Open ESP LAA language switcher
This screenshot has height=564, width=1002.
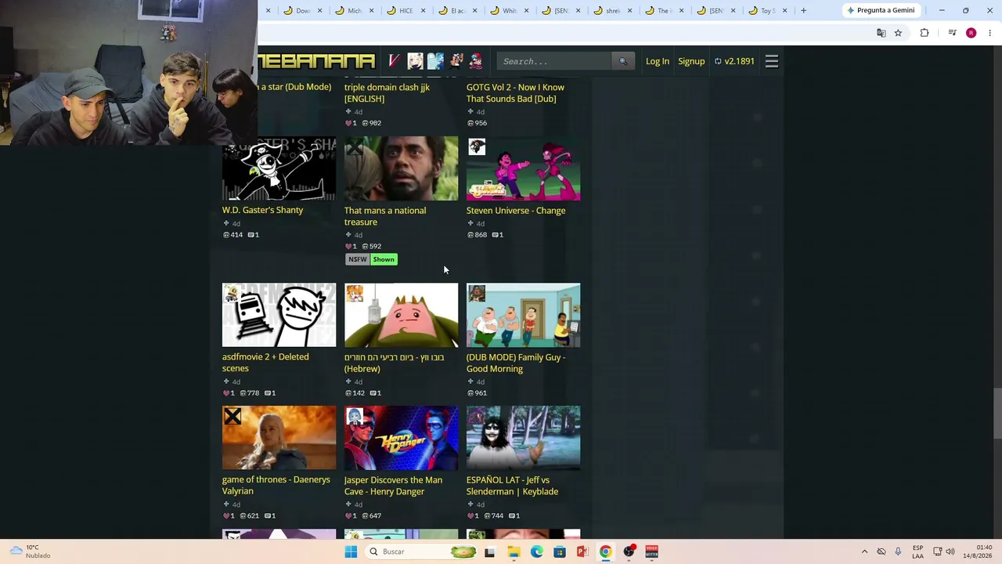(x=917, y=551)
